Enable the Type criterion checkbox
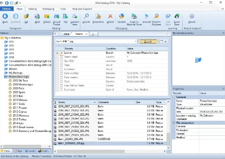Screen dimensions: 225x159 click(61, 82)
